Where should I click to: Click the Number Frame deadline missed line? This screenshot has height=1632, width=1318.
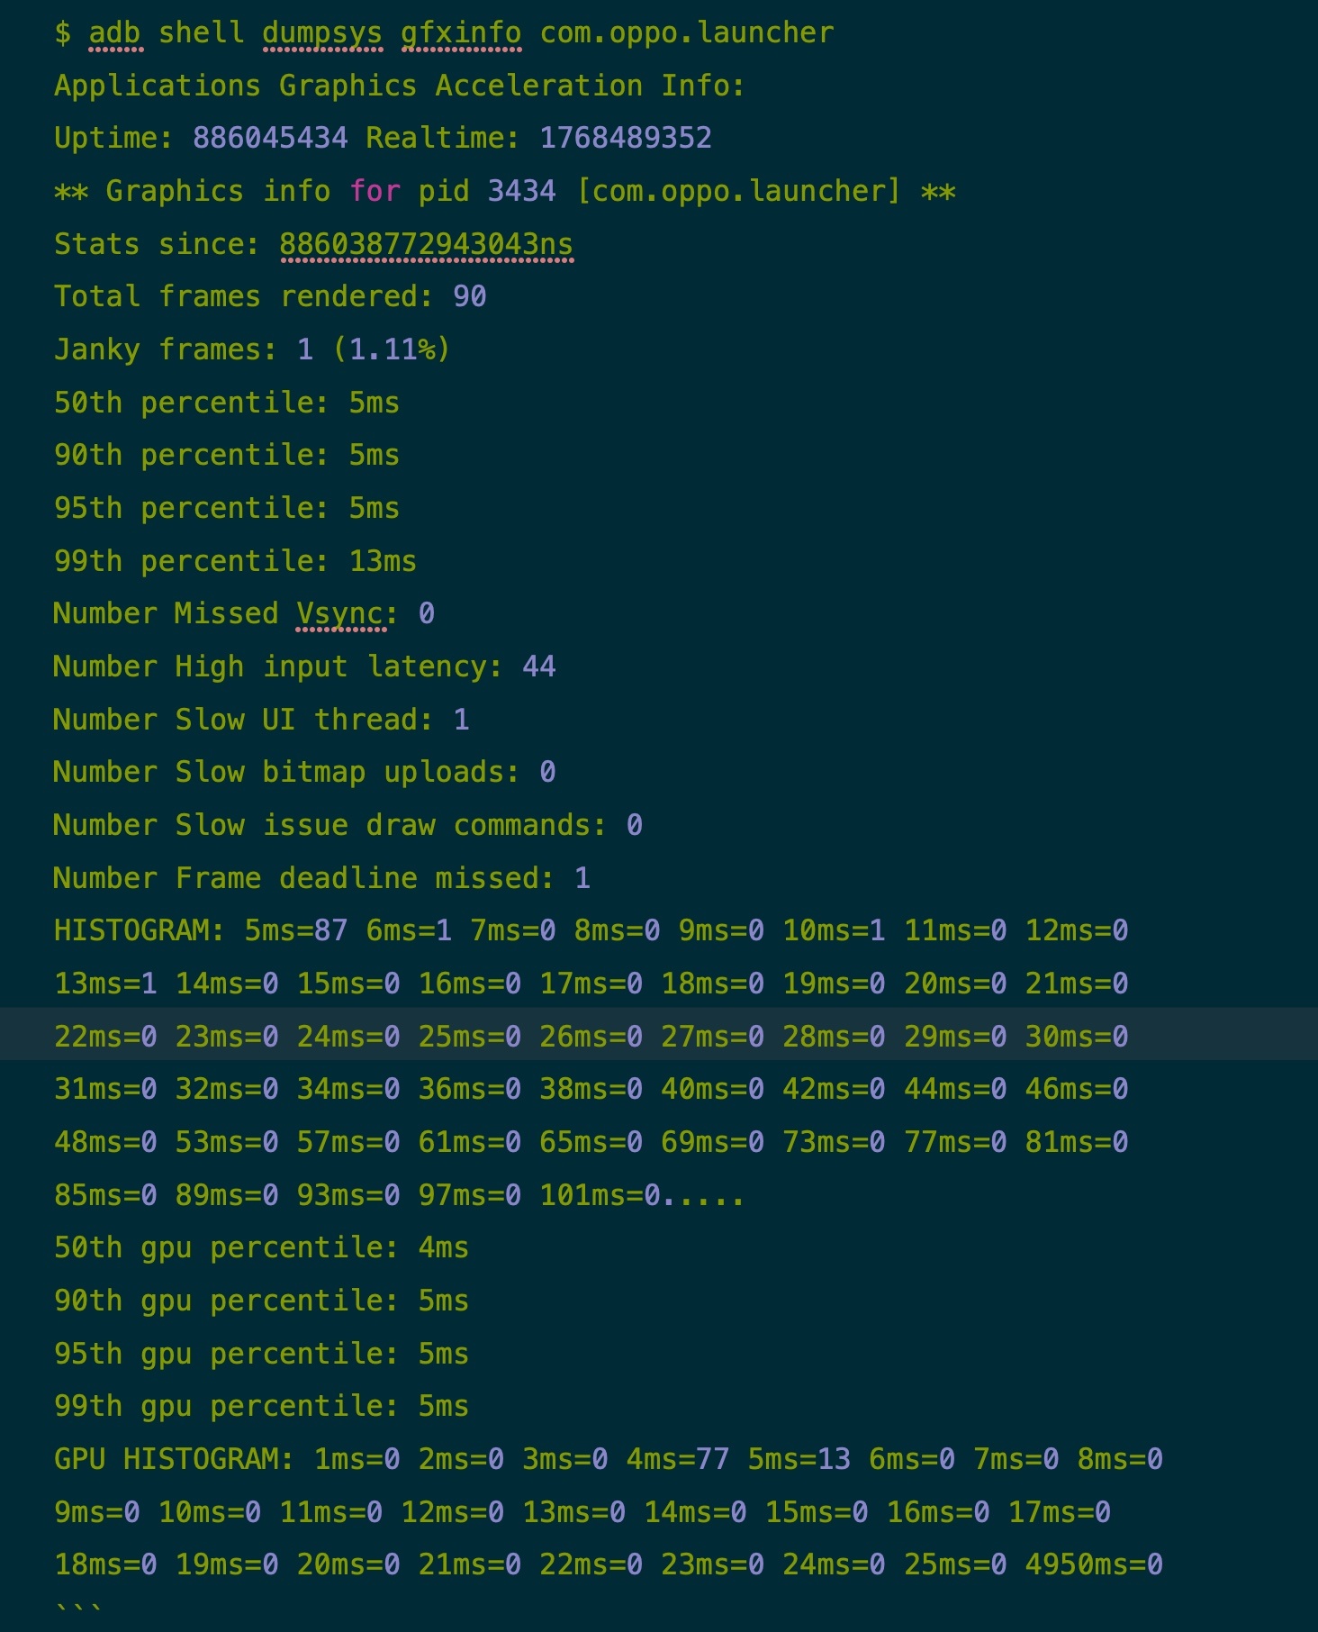click(x=321, y=878)
